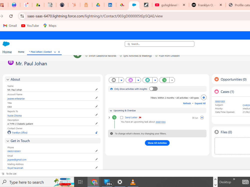Click the Task View taskbar icon

pos(80,182)
